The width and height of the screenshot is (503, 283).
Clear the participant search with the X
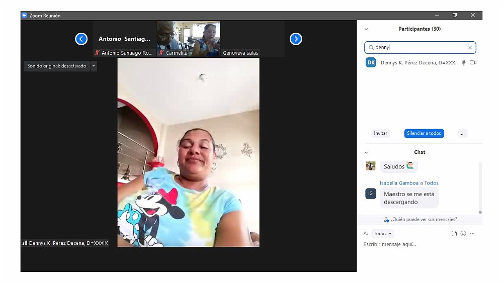pyautogui.click(x=470, y=48)
